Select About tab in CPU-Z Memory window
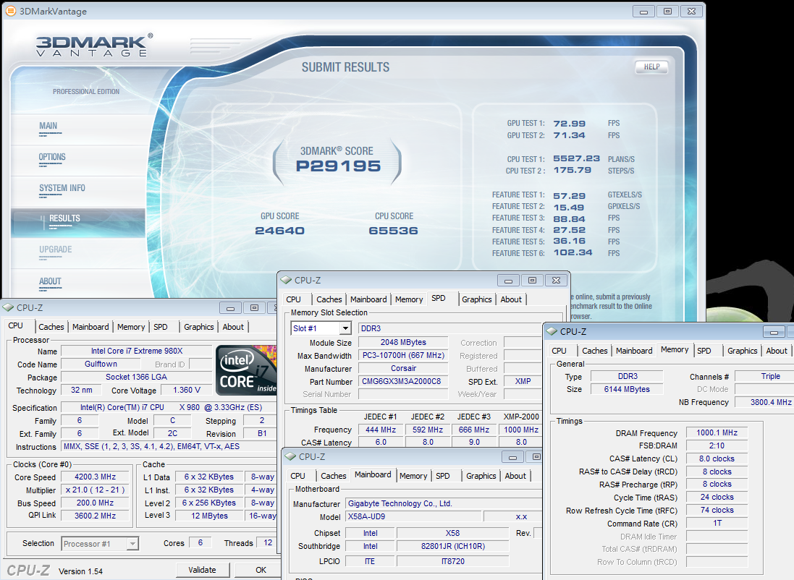 [x=777, y=351]
